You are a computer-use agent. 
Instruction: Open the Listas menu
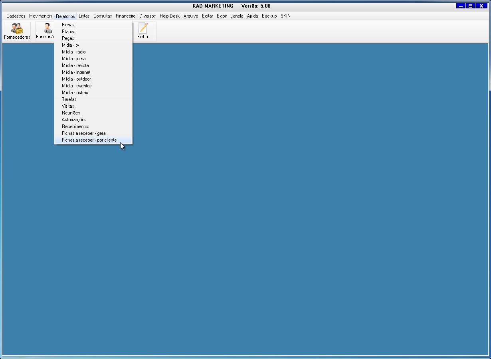click(x=84, y=16)
